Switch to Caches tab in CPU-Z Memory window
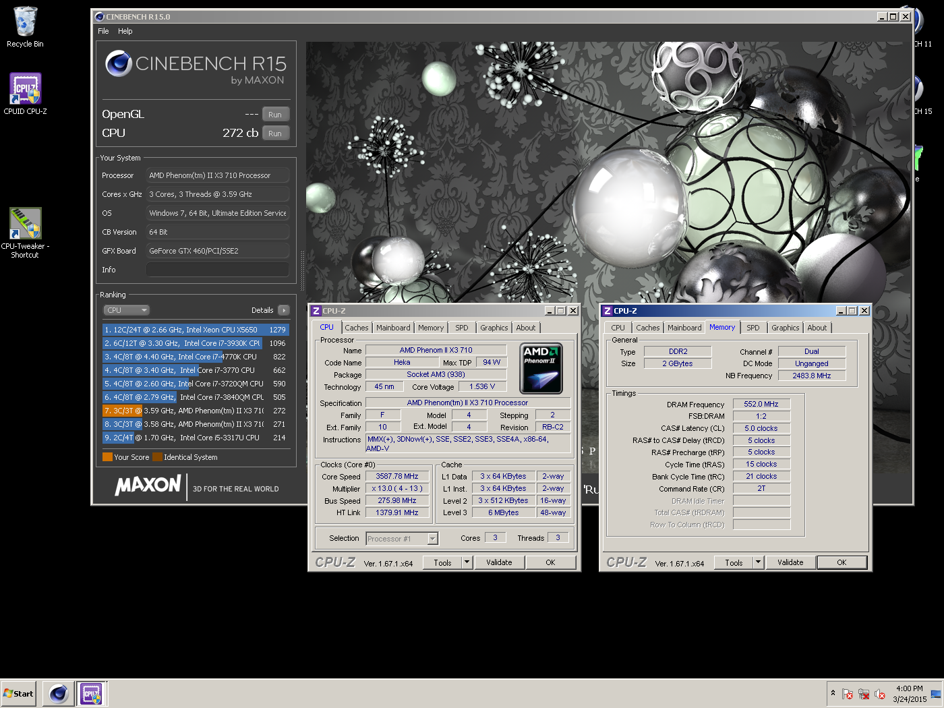944x708 pixels. 648,328
